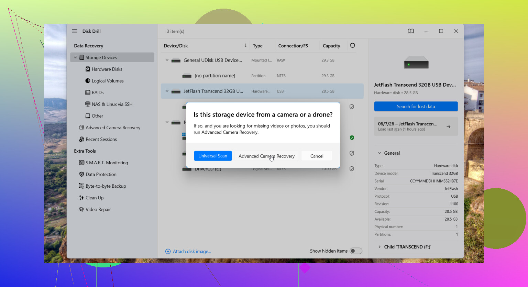Expand the Child 'TRANSCEND (F:)' section
The height and width of the screenshot is (287, 528).
click(x=379, y=247)
